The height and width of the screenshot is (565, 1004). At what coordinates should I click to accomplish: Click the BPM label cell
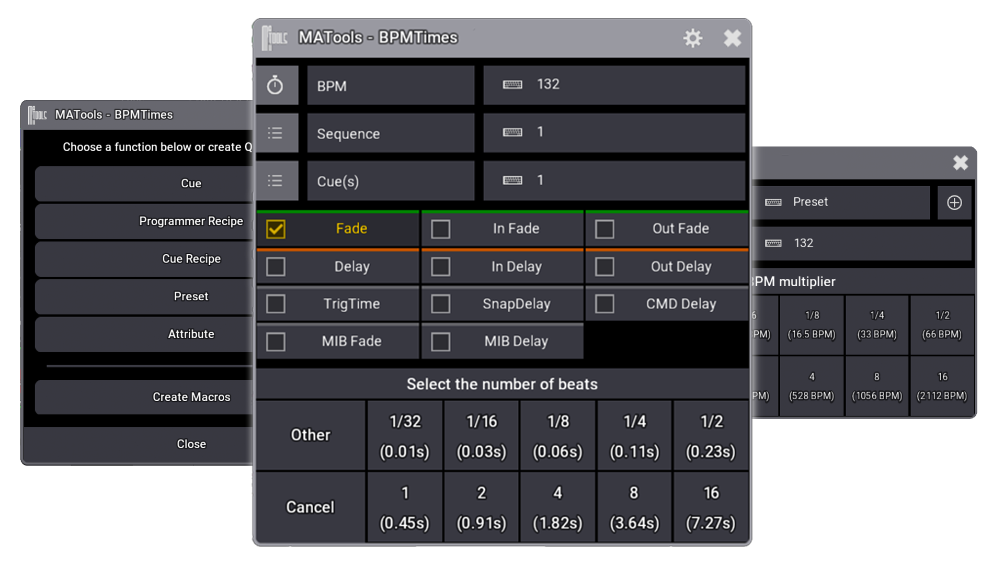point(391,85)
